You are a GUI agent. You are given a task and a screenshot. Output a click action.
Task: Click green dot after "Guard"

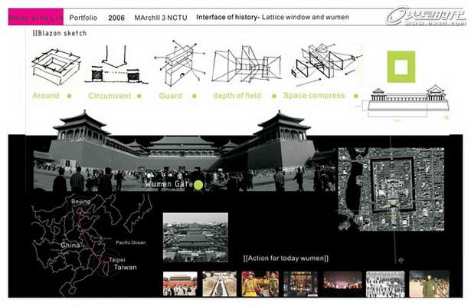click(x=195, y=96)
